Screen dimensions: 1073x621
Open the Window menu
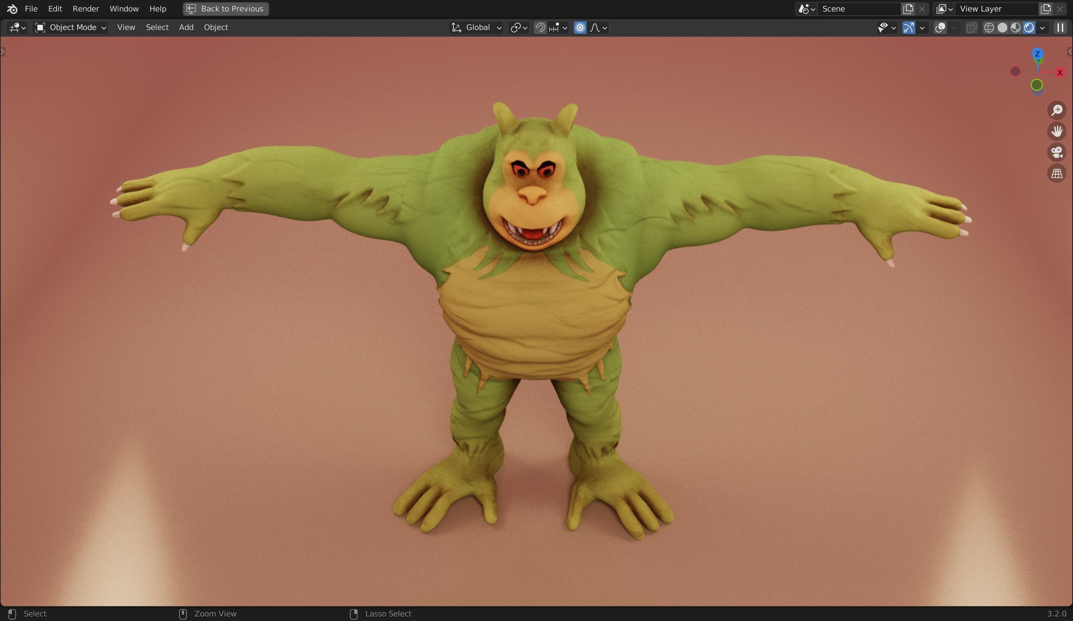point(124,8)
